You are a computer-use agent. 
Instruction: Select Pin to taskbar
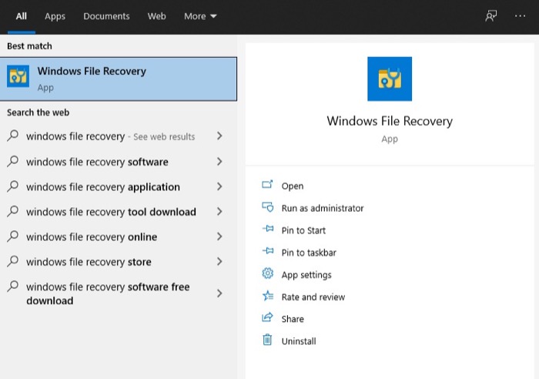pos(309,253)
